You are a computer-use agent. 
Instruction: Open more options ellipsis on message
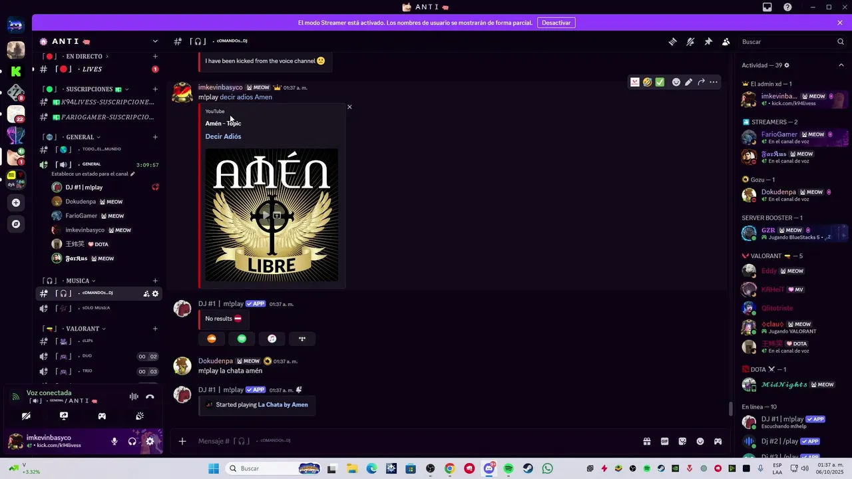coord(714,82)
